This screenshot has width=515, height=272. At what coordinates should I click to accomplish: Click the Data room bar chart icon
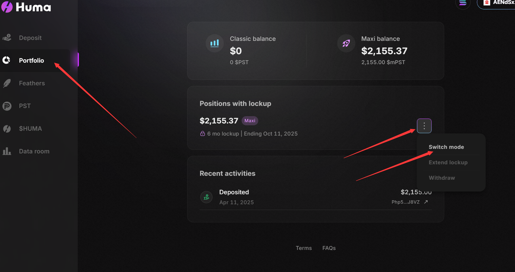7,151
